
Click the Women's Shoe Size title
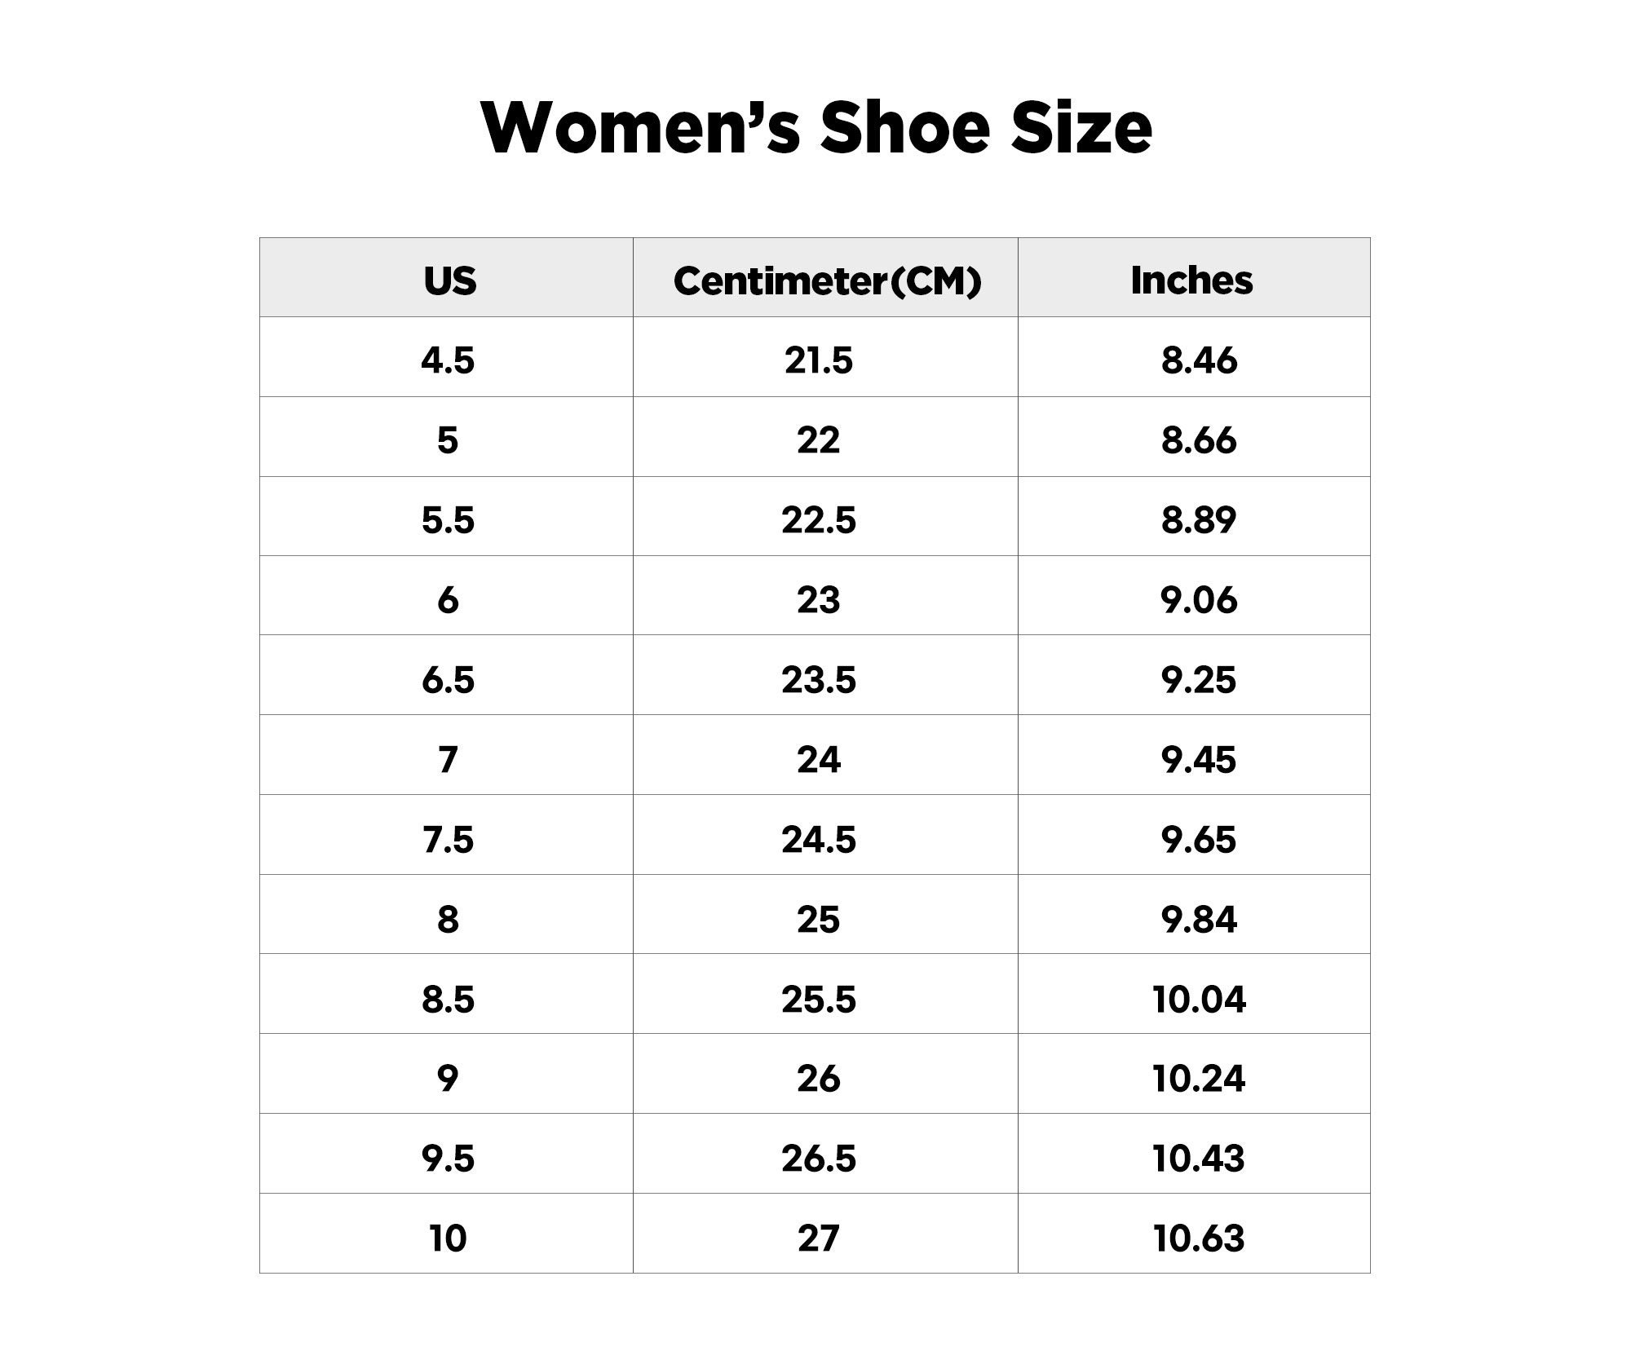816,128
